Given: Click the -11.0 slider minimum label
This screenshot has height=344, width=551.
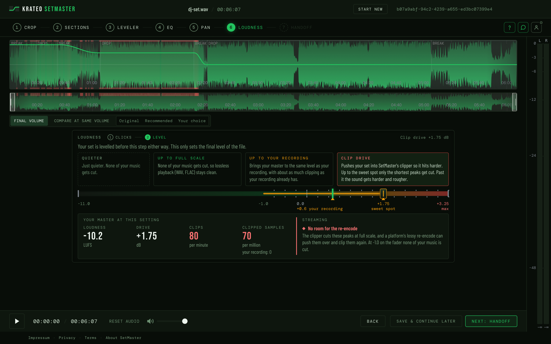Looking at the screenshot, I should pyautogui.click(x=84, y=204).
